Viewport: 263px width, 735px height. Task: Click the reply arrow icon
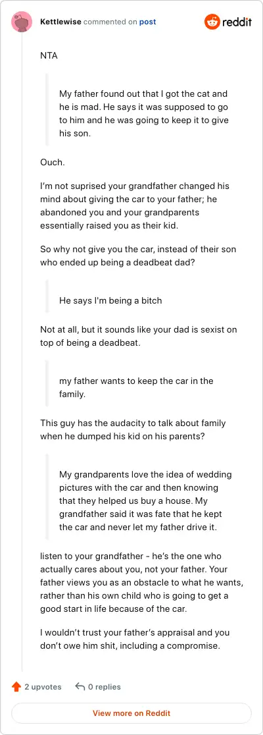click(x=80, y=687)
